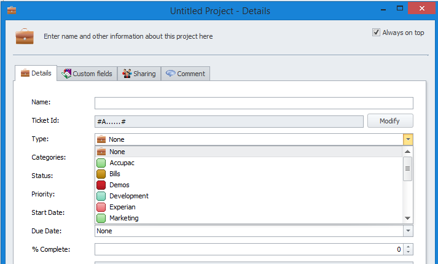438x264 pixels.
Task: Select the Development type option
Action: point(128,196)
